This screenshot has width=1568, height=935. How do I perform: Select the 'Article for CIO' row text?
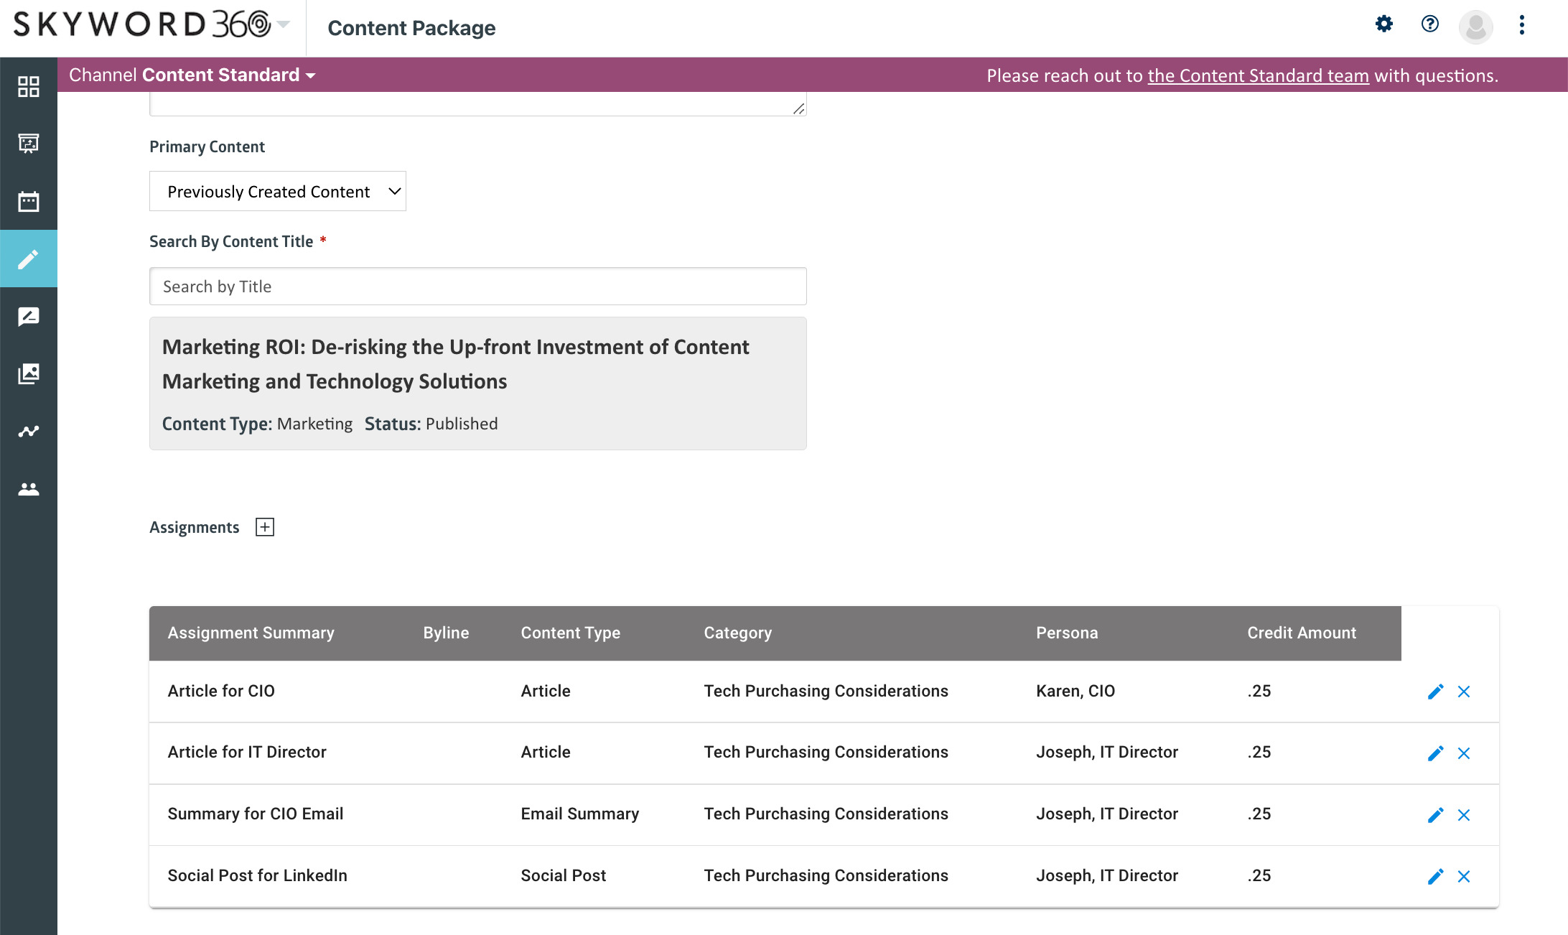(x=221, y=691)
